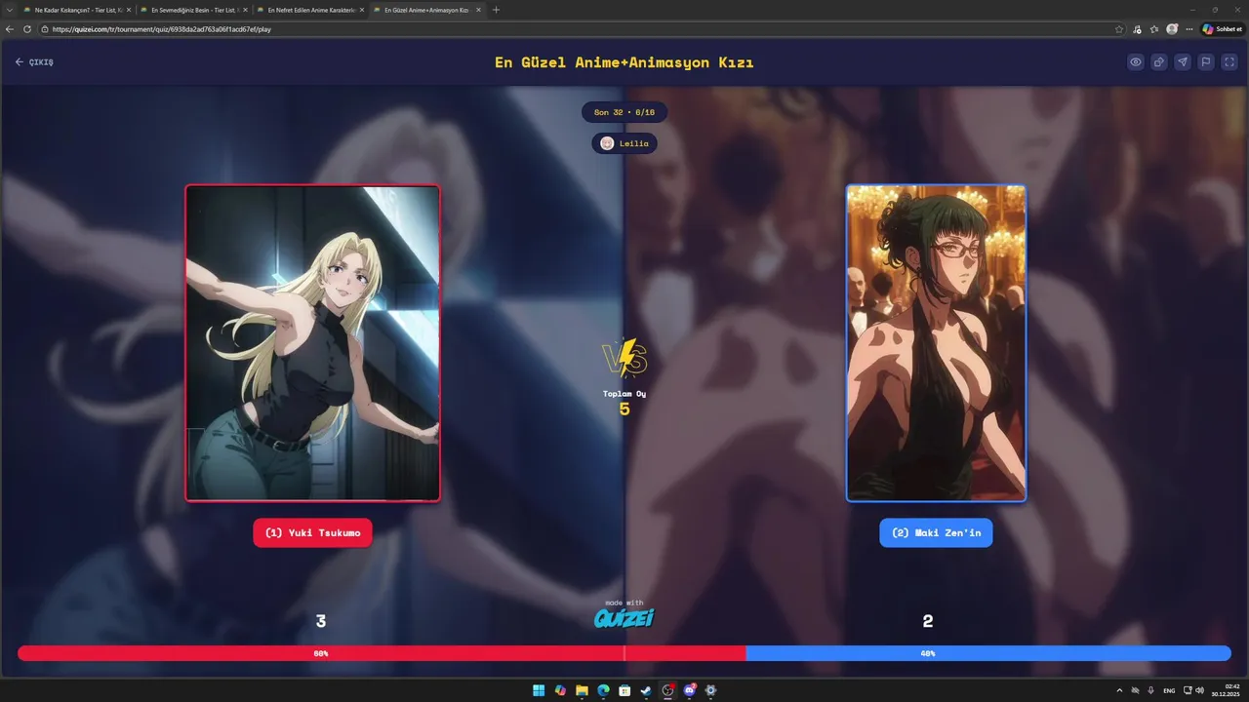Open the clock showing 02:42
The height and width of the screenshot is (702, 1249).
pos(1228,690)
